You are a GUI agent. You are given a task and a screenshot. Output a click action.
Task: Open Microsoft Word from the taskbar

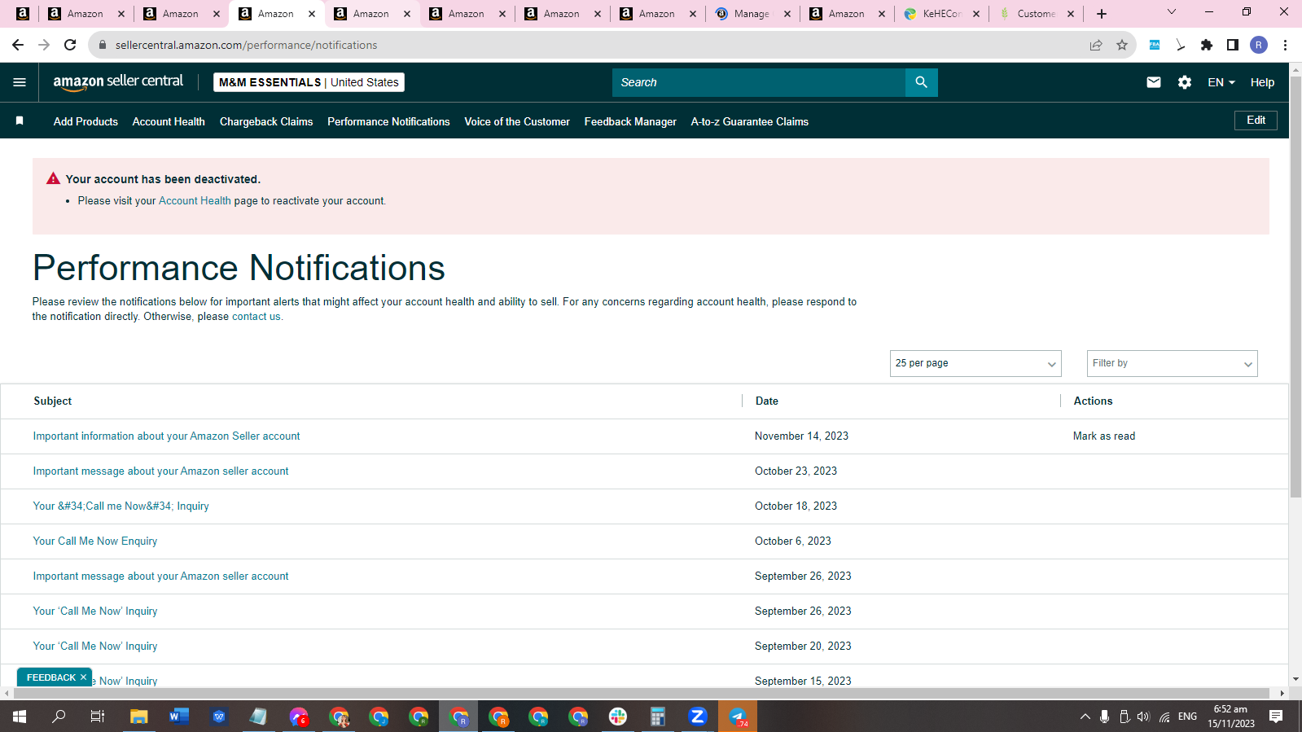click(179, 717)
